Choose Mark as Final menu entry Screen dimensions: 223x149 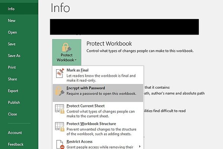[98, 75]
